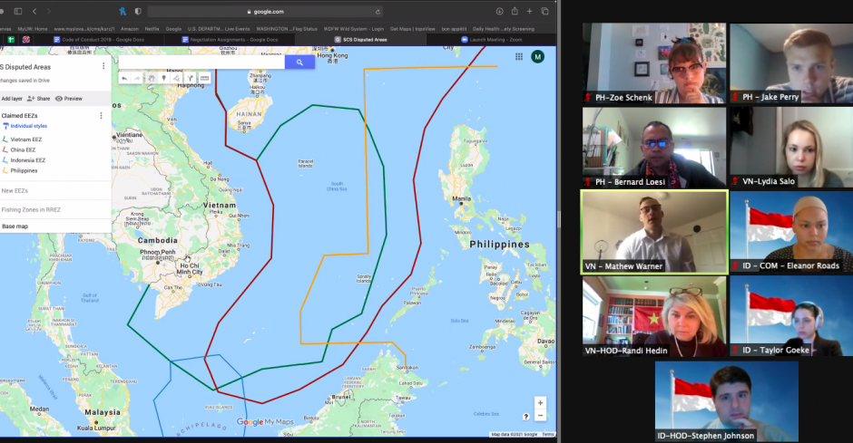Undo the last map edit
Image resolution: width=853 pixels, height=443 pixels.
pyautogui.click(x=124, y=78)
